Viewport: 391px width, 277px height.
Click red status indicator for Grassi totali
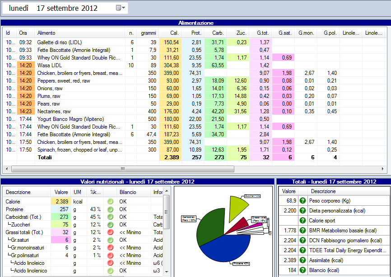[110, 232]
